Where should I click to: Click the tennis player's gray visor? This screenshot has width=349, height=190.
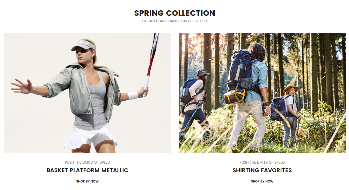click(83, 46)
